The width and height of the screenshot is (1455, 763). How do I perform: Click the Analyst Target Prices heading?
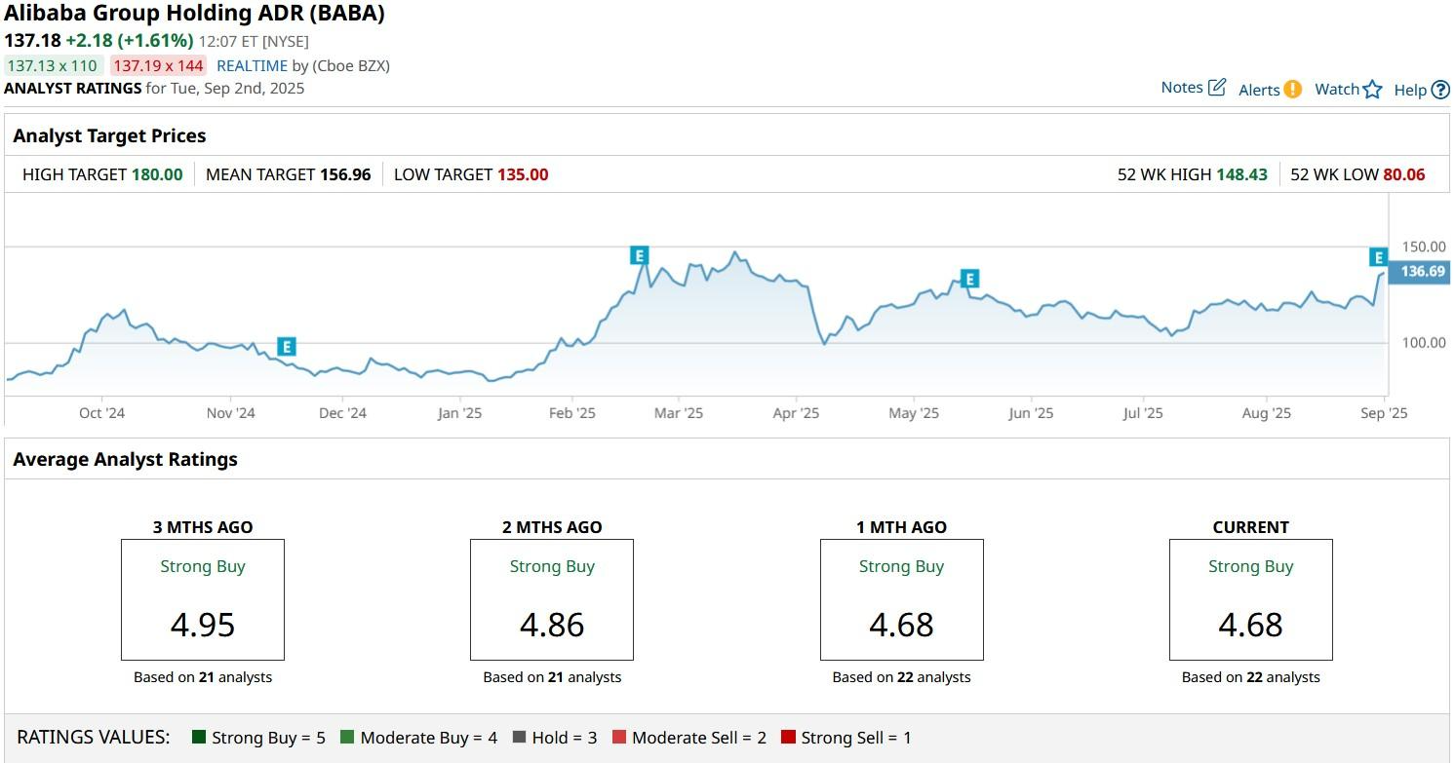pyautogui.click(x=109, y=136)
